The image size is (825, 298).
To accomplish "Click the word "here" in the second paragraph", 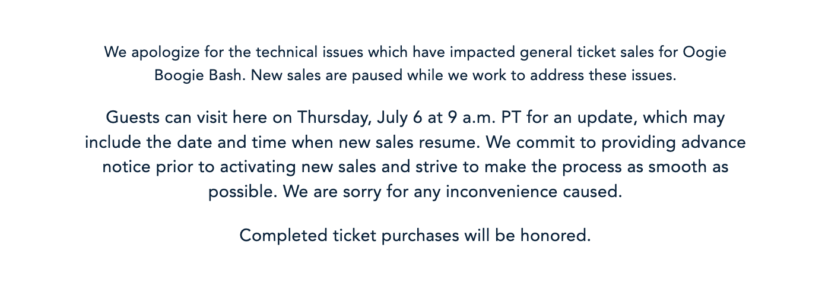I will 250,118.
